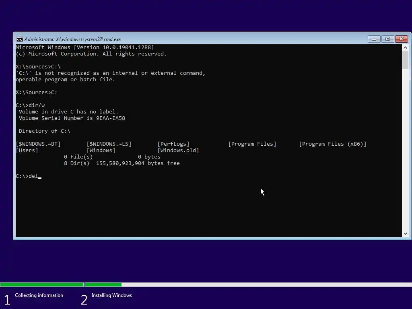Screen dimensions: 412x309
Task: Click the window title text Administrator: X:\windows\system32\cmd.exe
Action: click(x=72, y=39)
